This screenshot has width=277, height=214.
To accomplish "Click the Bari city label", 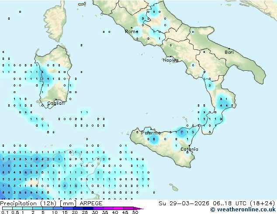I will pyautogui.click(x=229, y=52).
